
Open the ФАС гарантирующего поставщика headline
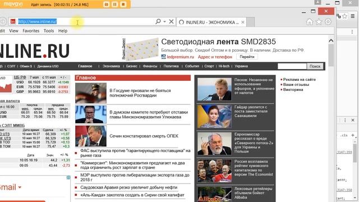[135, 153]
